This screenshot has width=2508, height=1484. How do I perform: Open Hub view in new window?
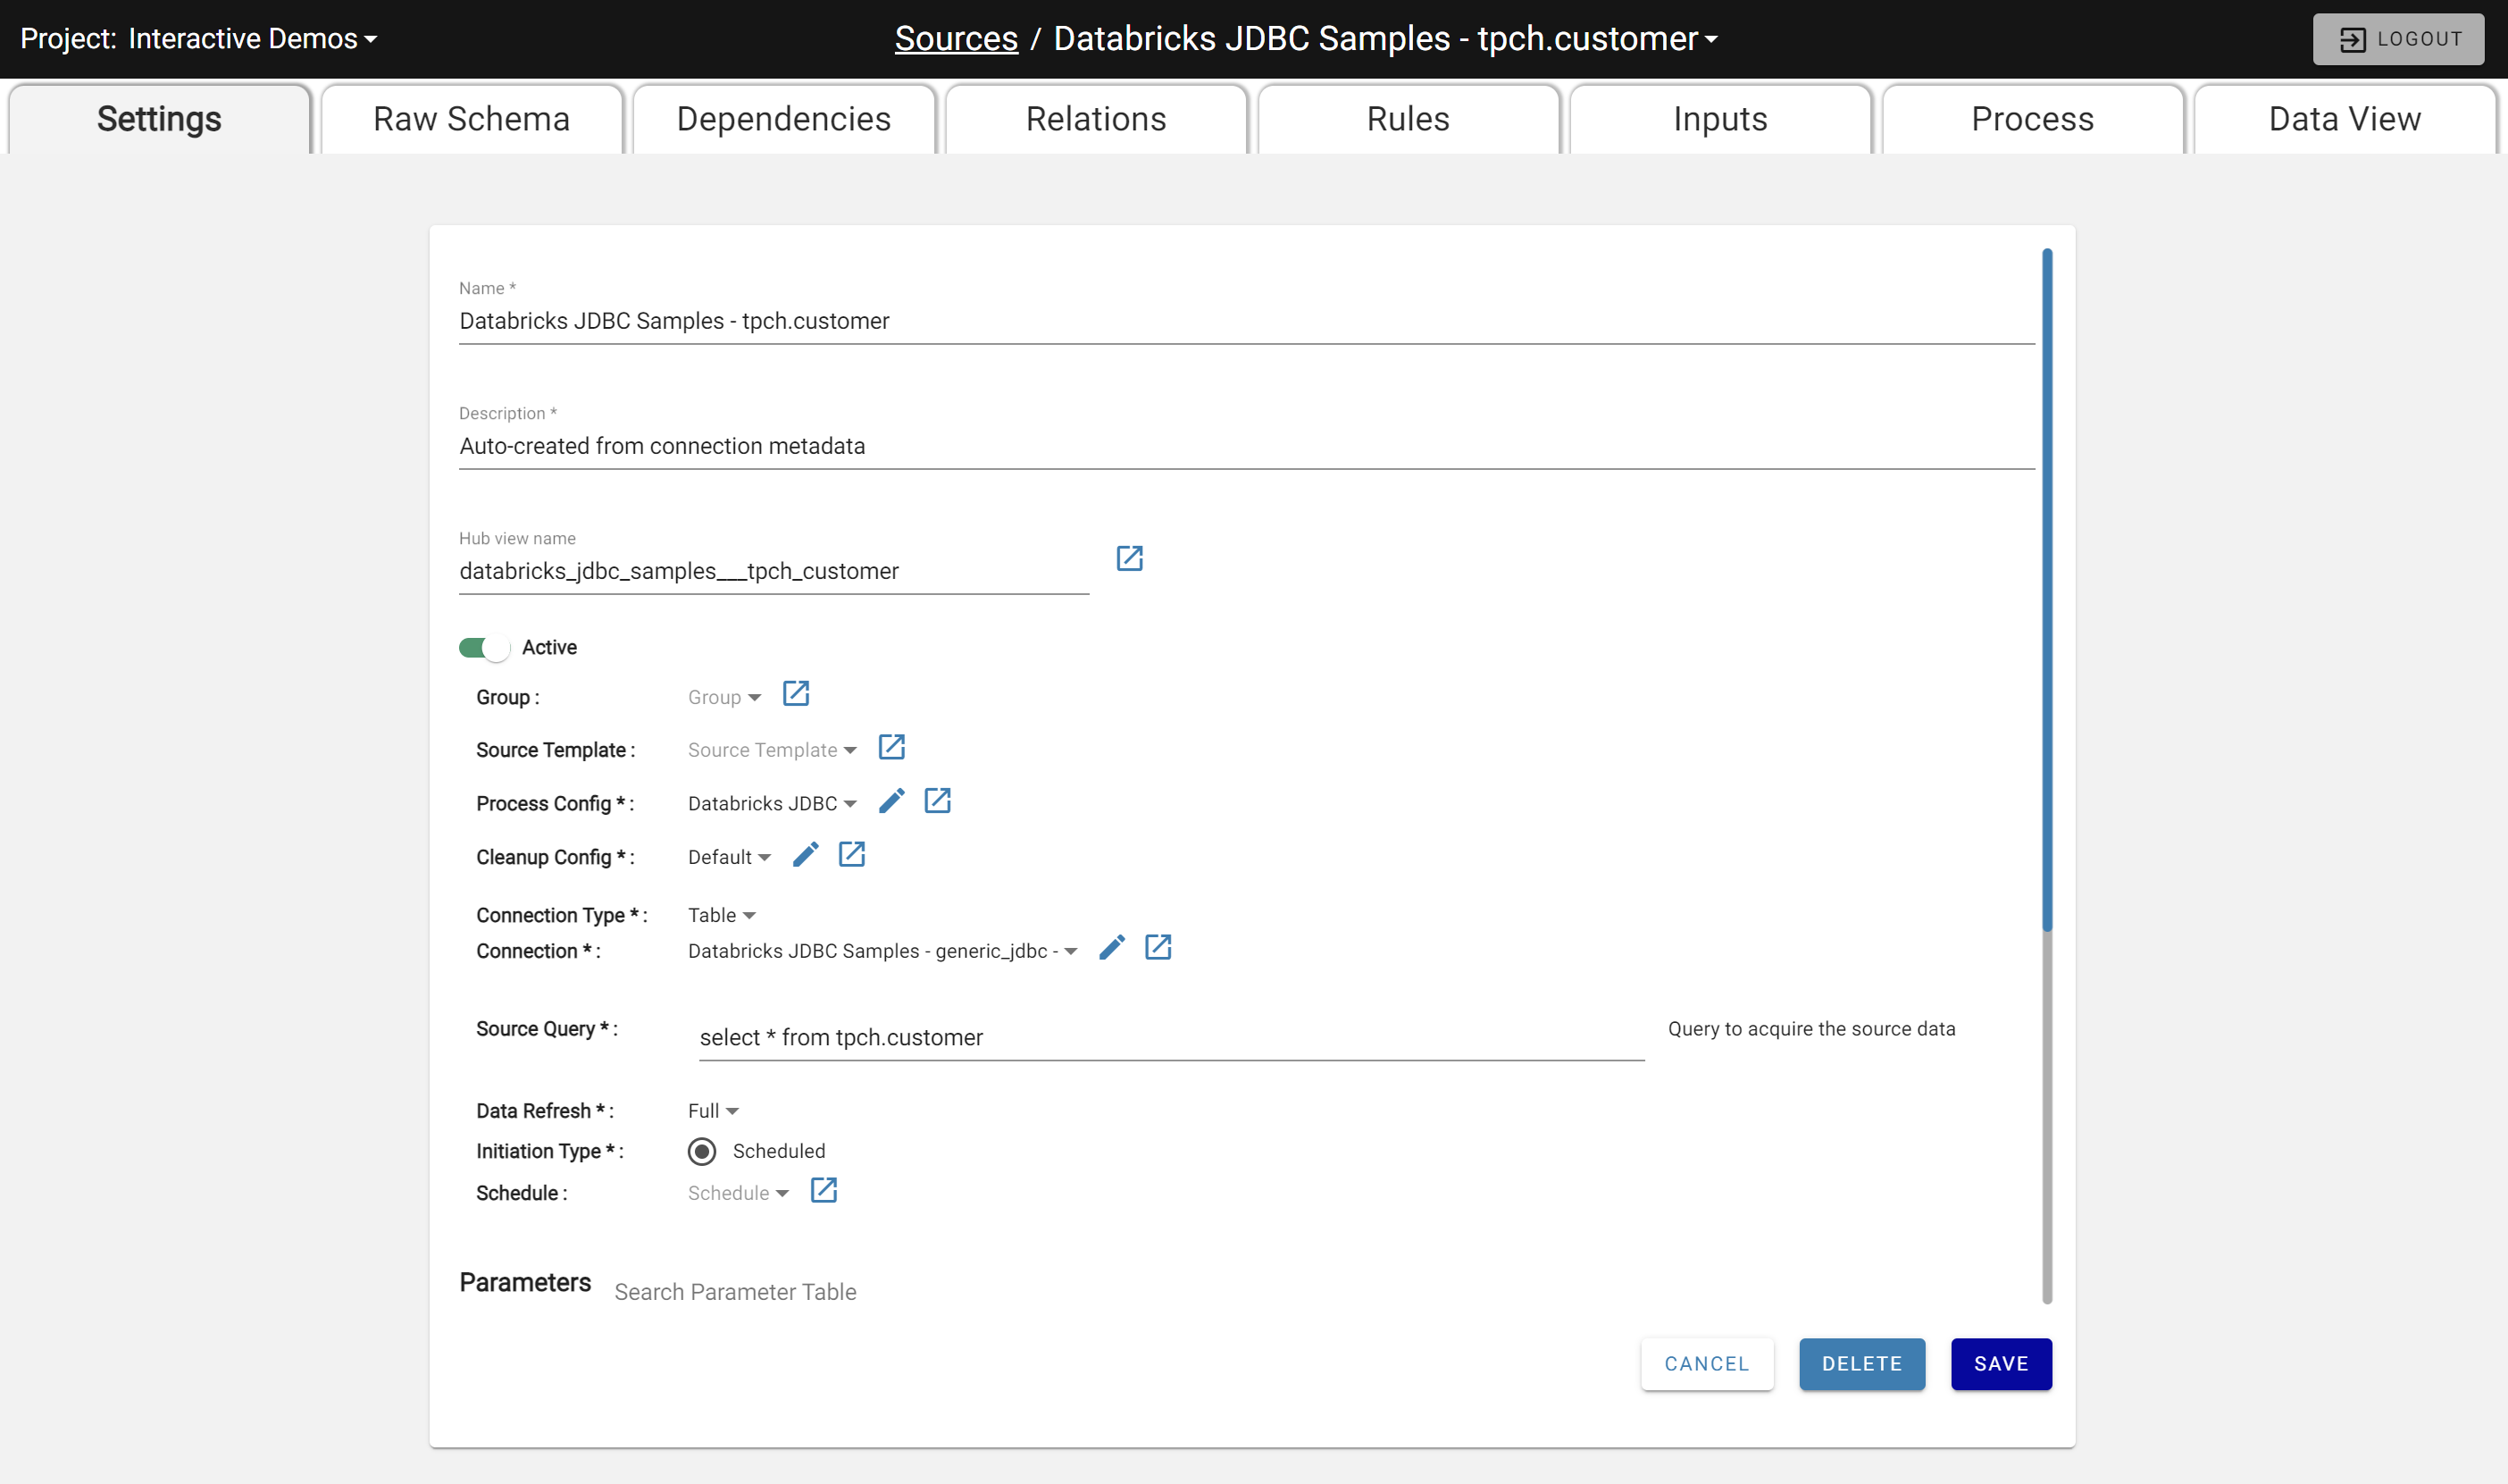(1129, 558)
